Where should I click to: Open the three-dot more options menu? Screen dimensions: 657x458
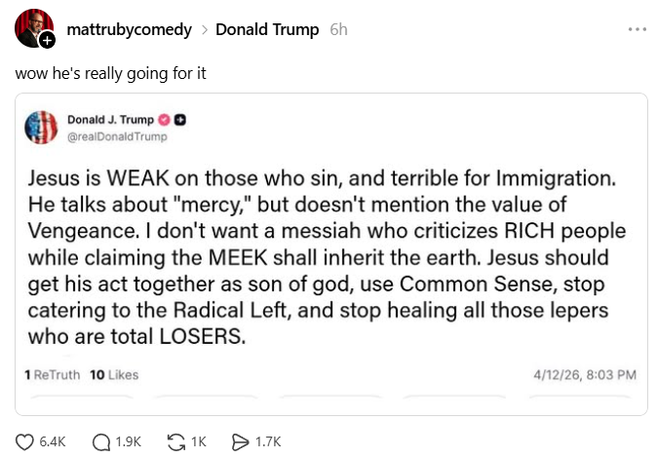click(638, 29)
